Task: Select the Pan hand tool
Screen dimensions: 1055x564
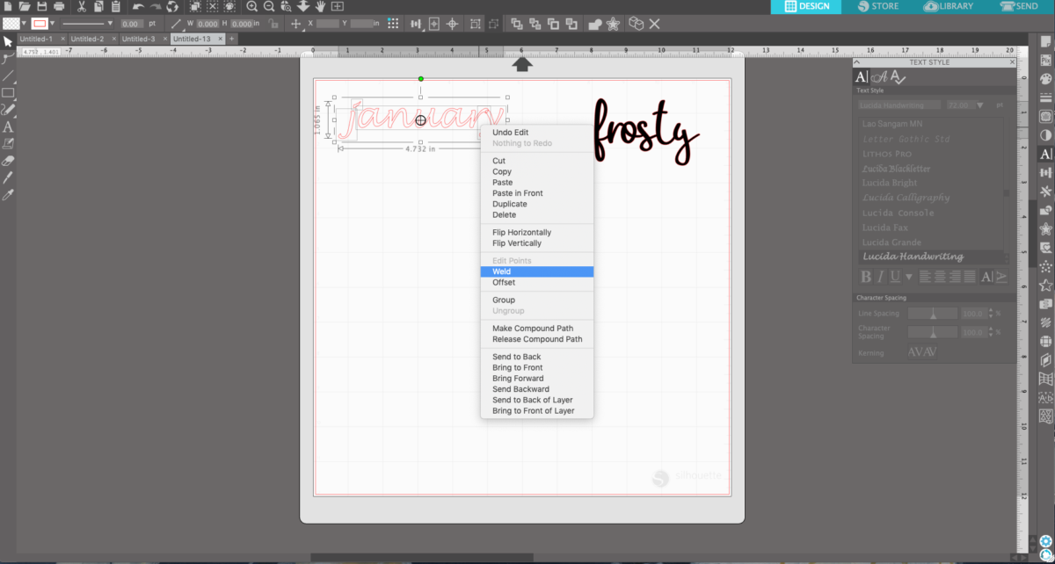Action: point(321,6)
